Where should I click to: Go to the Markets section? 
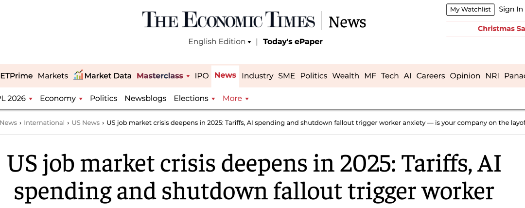[x=53, y=76]
